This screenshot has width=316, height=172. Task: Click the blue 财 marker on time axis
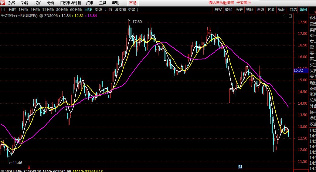(240, 167)
